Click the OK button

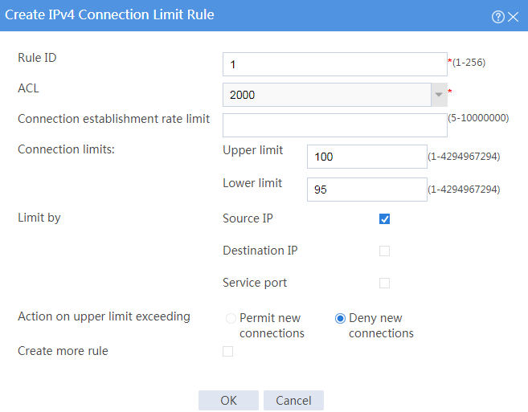click(228, 400)
